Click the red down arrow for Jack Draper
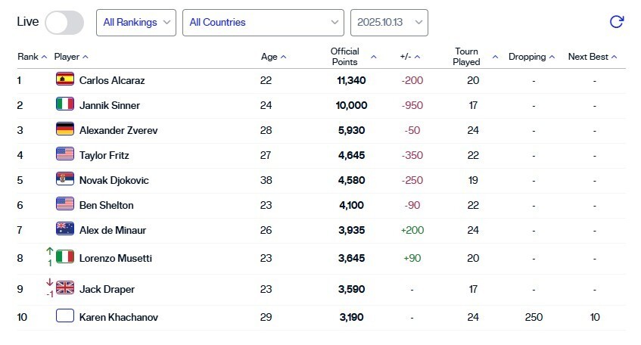641x345 pixels. (50, 282)
